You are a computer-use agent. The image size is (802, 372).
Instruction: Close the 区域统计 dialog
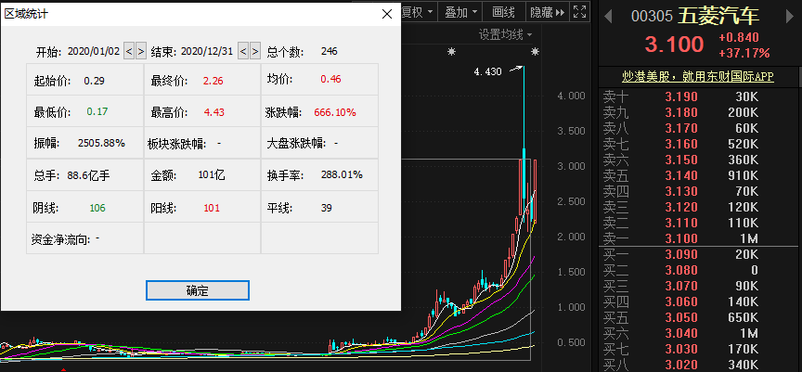point(387,14)
